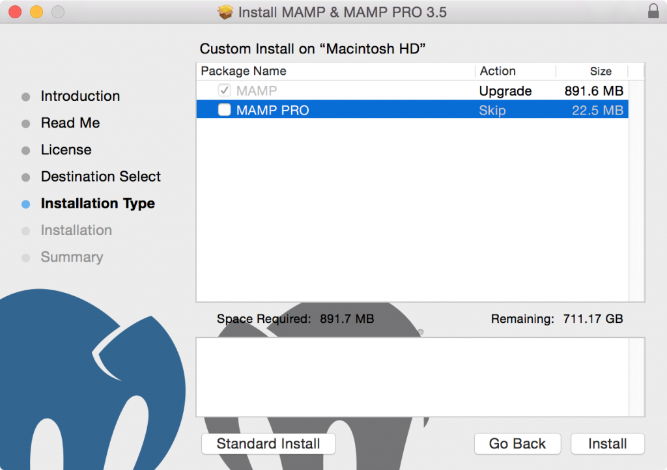Click the 891.6 MB size value
667x470 pixels.
click(594, 91)
